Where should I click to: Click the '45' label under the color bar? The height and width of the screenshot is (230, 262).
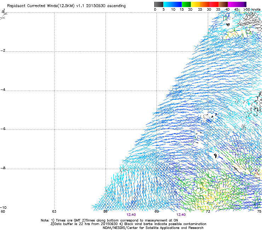pyautogui.click(x=236, y=10)
